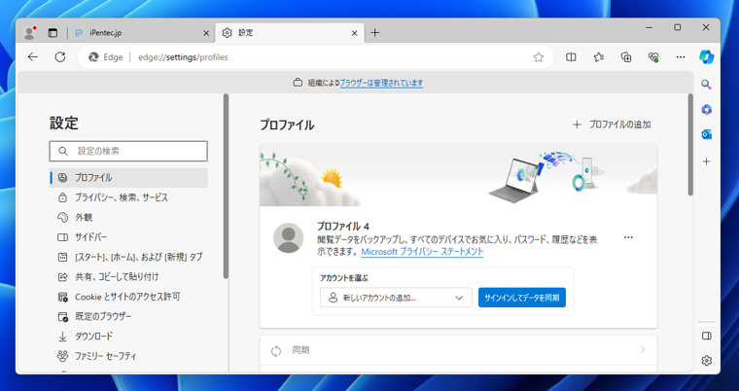The width and height of the screenshot is (739, 391).
Task: Select プロファイル in settings sidebar
Action: point(128,178)
